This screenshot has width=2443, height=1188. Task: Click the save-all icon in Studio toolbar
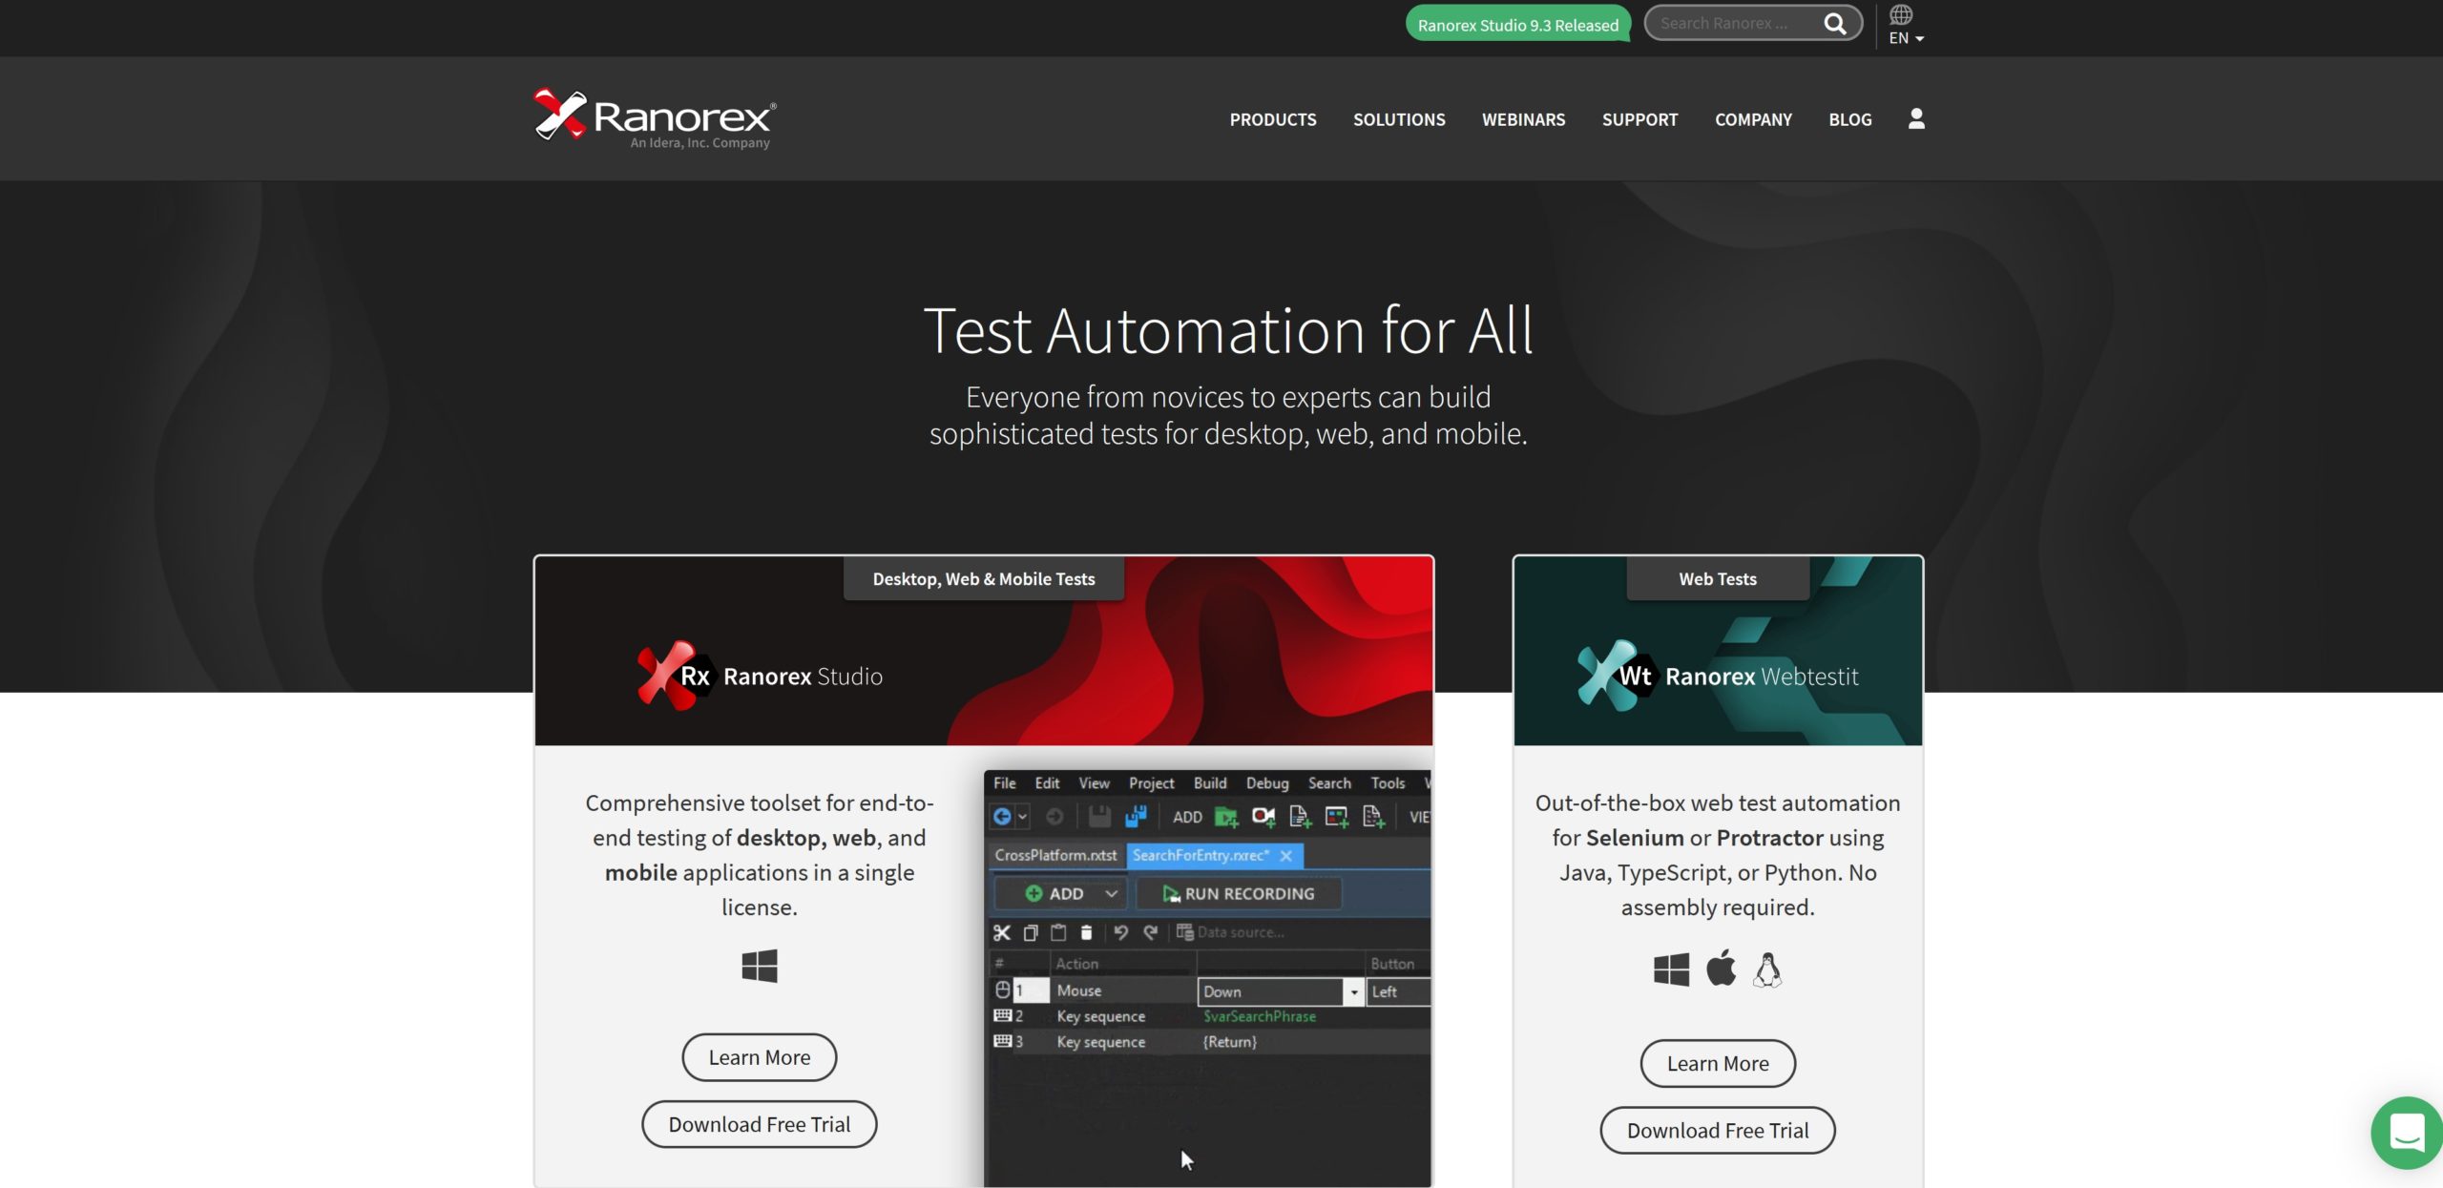click(1136, 817)
